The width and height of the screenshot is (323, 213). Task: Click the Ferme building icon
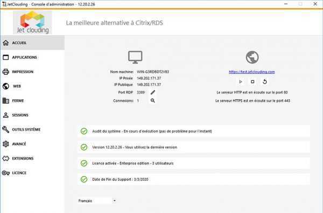(6, 100)
